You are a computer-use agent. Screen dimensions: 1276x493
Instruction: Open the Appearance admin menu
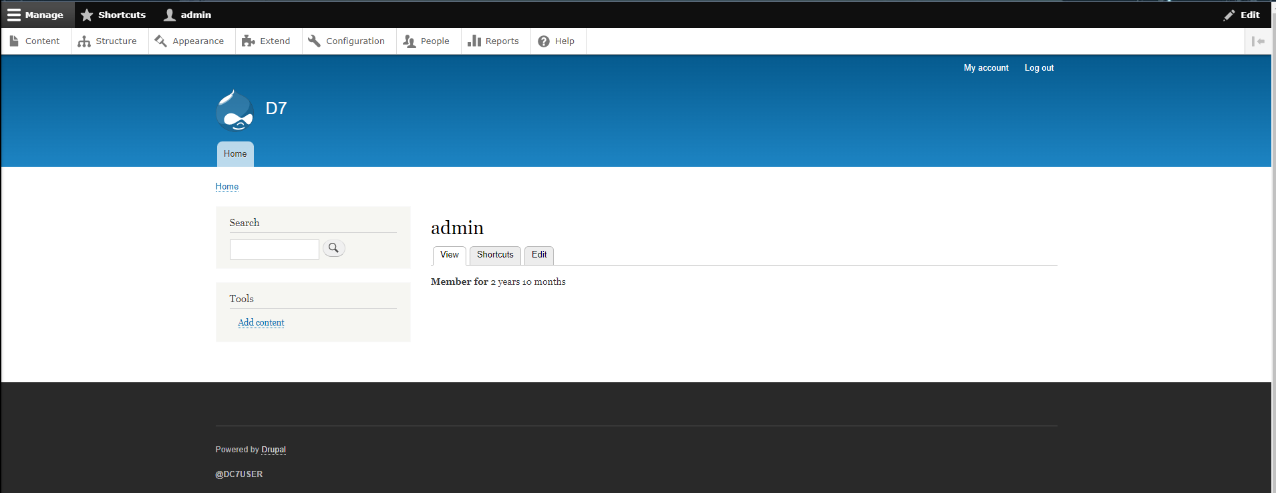click(x=190, y=41)
